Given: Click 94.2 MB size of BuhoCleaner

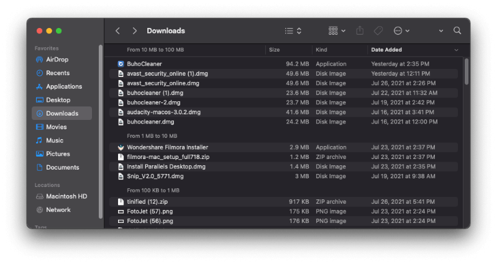Looking at the screenshot, I should [x=297, y=64].
